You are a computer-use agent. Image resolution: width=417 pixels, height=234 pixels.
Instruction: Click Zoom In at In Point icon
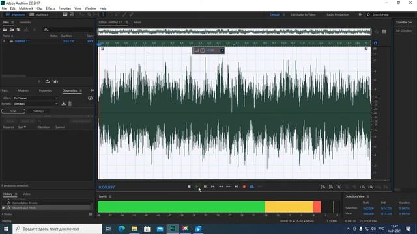pyautogui.click(x=362, y=187)
